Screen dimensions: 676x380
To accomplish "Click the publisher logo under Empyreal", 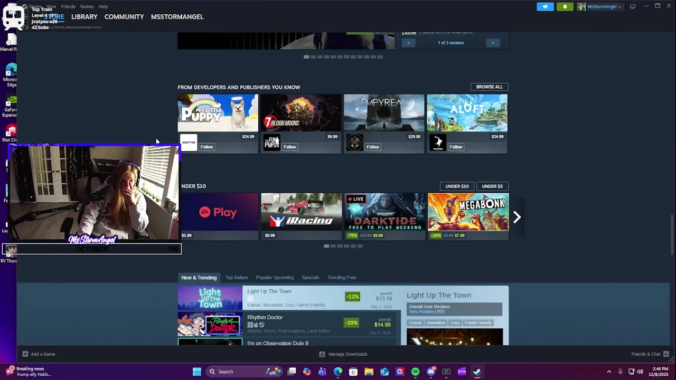I will 355,142.
